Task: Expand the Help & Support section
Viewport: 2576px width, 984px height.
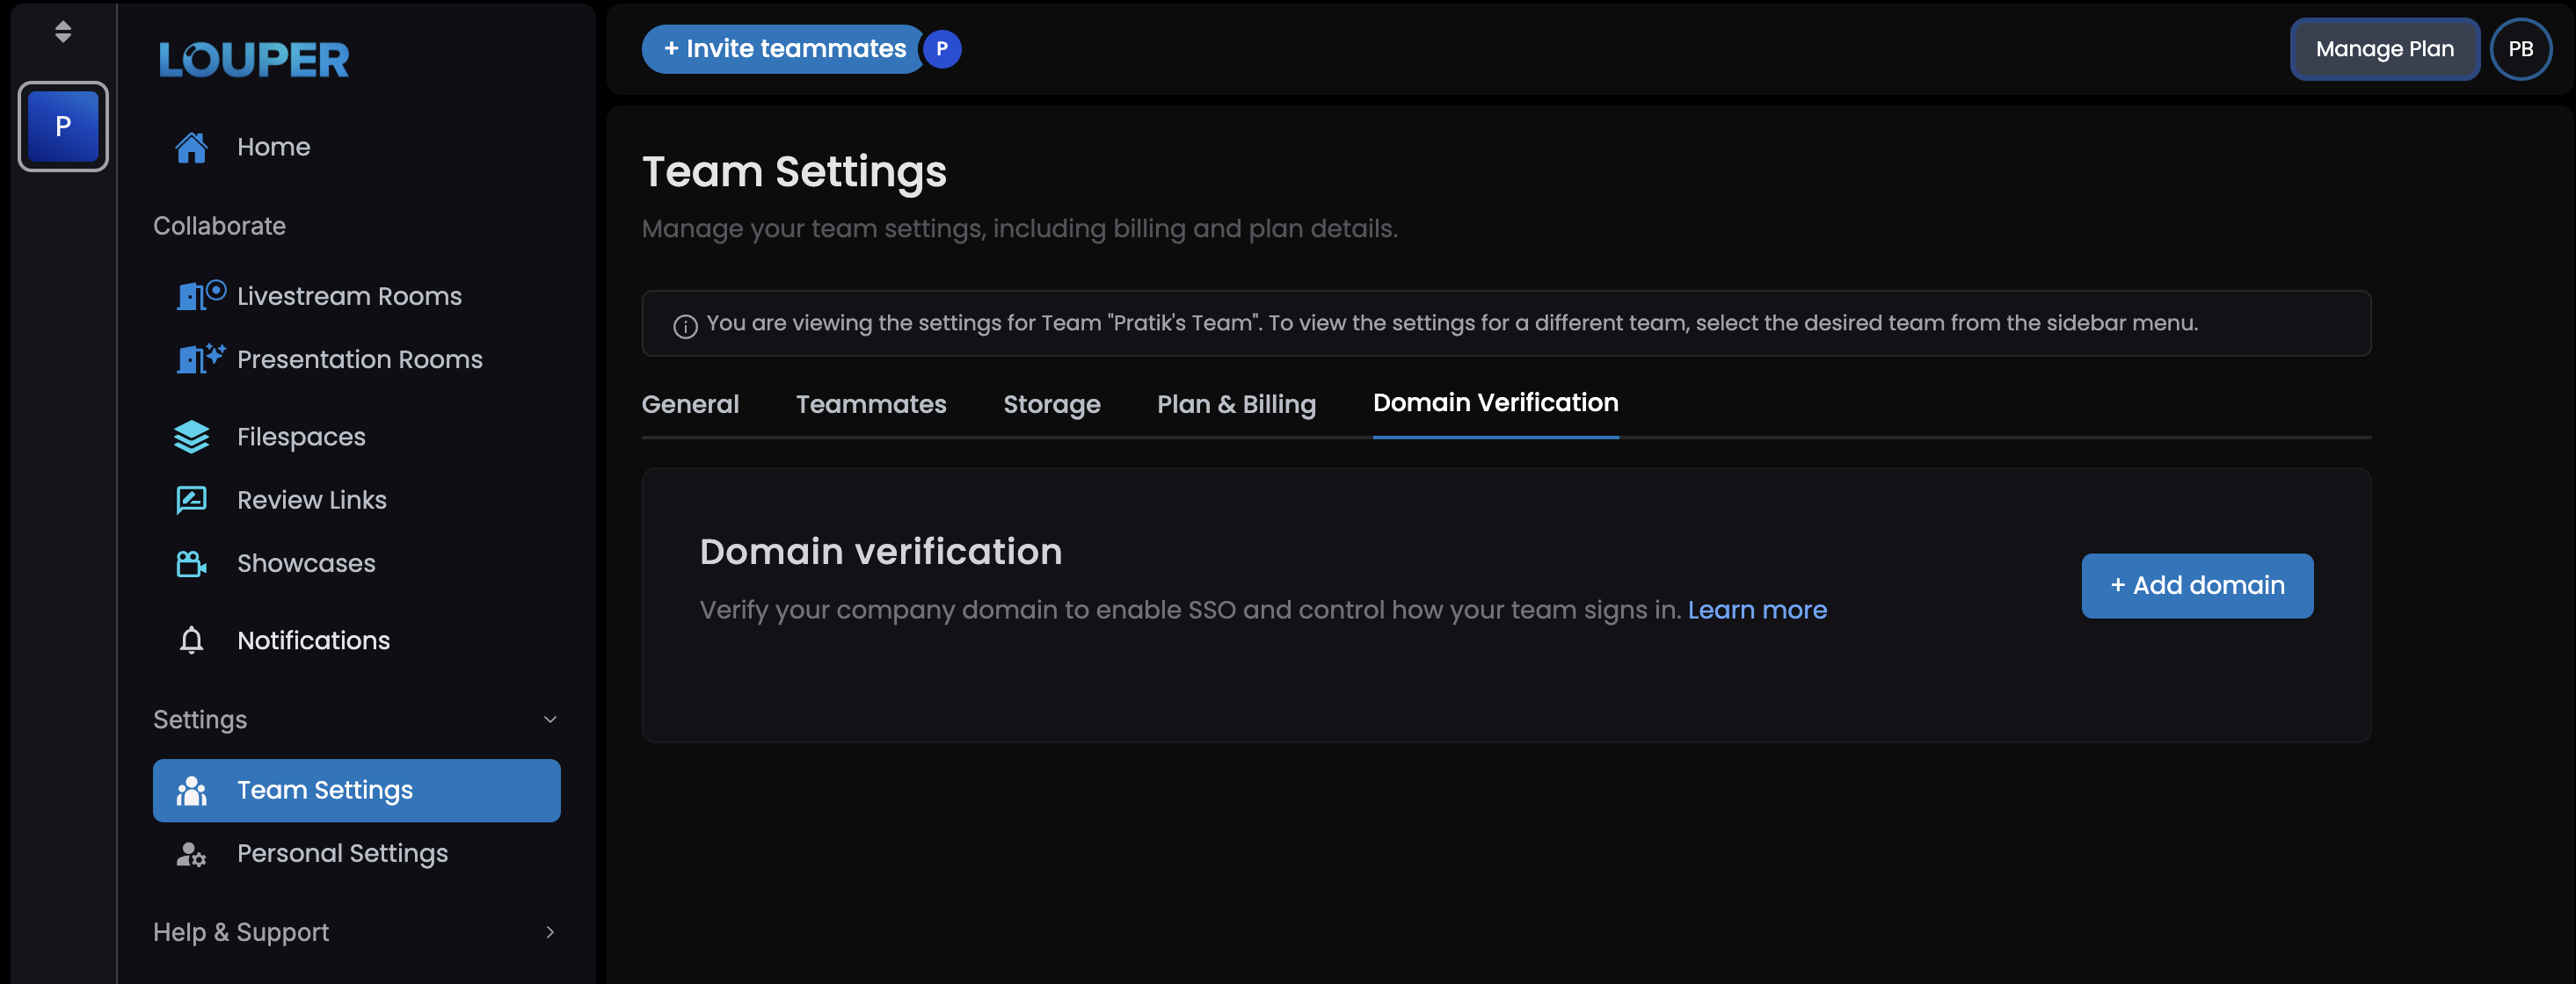Action: click(549, 932)
